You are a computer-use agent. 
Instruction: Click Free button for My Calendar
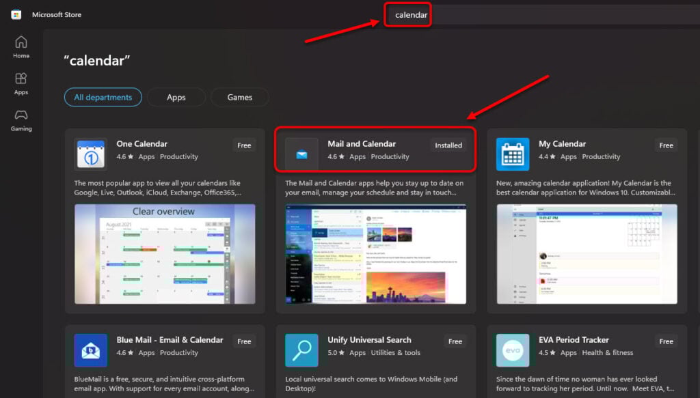coord(666,145)
